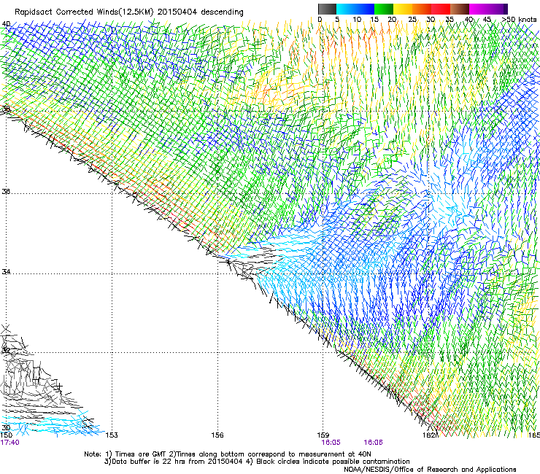This screenshot has height=474, width=540.
Task: Click the 'Data buffer is 22 hrs' footnote line
Action: [257, 462]
